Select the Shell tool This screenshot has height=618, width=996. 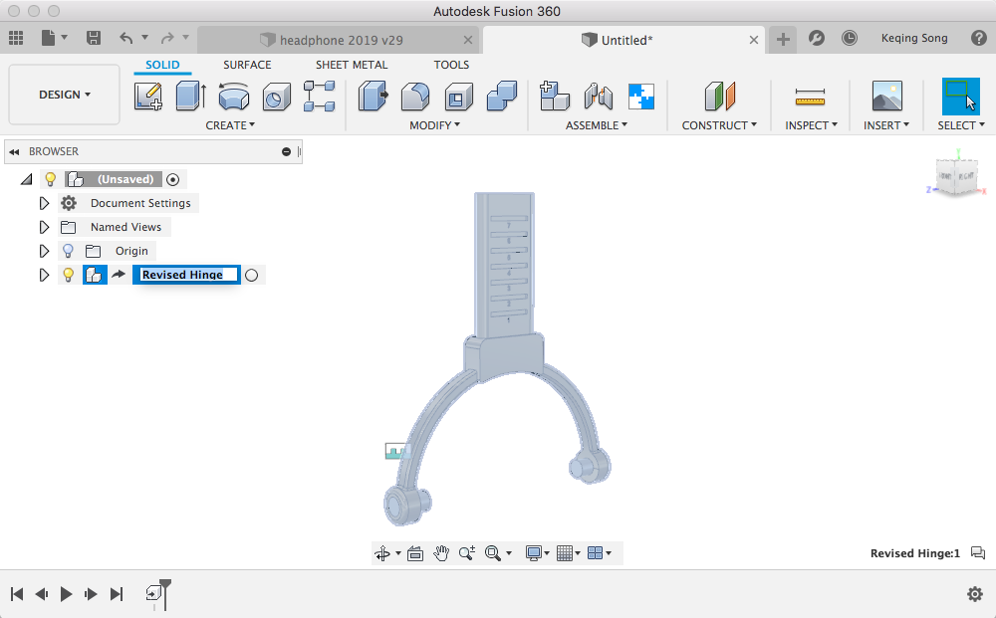pos(458,97)
